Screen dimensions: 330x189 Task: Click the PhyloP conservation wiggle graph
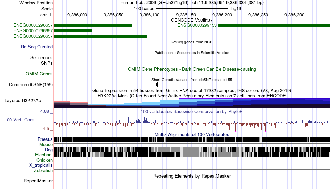(x=192, y=124)
